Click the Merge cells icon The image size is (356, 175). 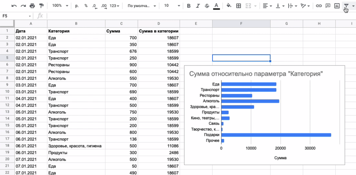click(x=248, y=6)
